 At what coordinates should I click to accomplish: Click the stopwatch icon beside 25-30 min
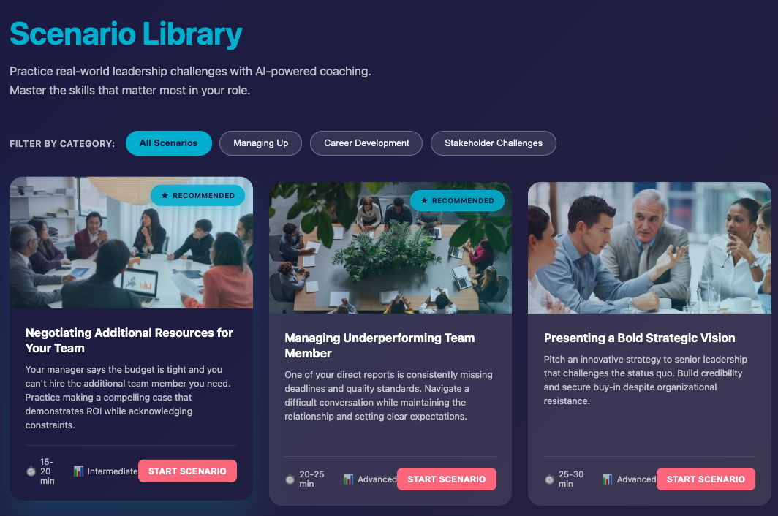point(549,479)
